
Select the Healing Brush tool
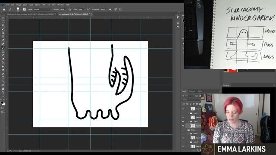coord(3,44)
